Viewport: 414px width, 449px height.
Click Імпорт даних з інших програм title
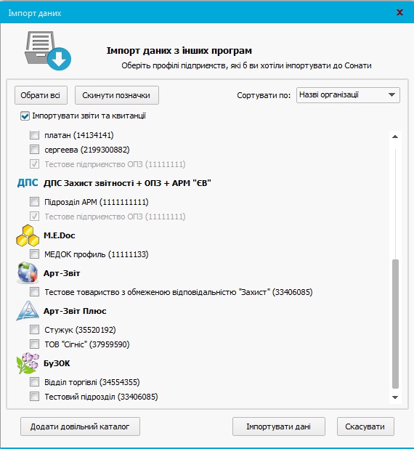click(179, 51)
